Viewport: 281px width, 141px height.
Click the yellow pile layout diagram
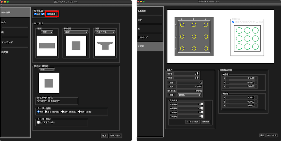192,36
